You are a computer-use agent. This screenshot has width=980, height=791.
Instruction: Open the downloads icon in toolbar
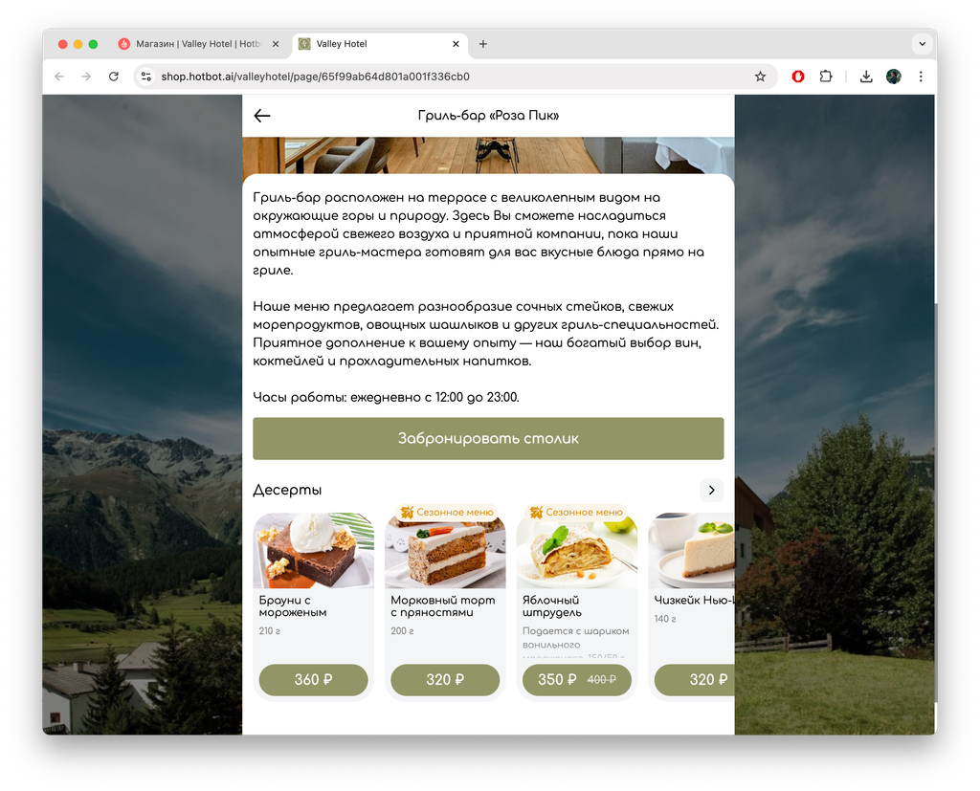click(x=865, y=77)
